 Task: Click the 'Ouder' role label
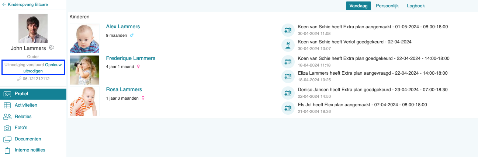[33, 57]
